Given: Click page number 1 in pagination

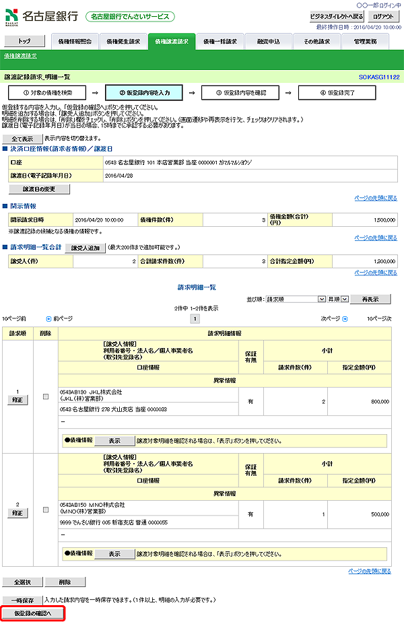Looking at the screenshot, I should [x=195, y=319].
